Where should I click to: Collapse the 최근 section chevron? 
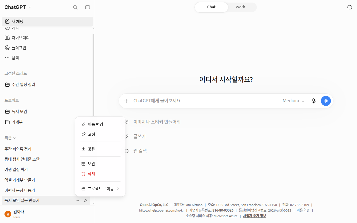click(15, 138)
